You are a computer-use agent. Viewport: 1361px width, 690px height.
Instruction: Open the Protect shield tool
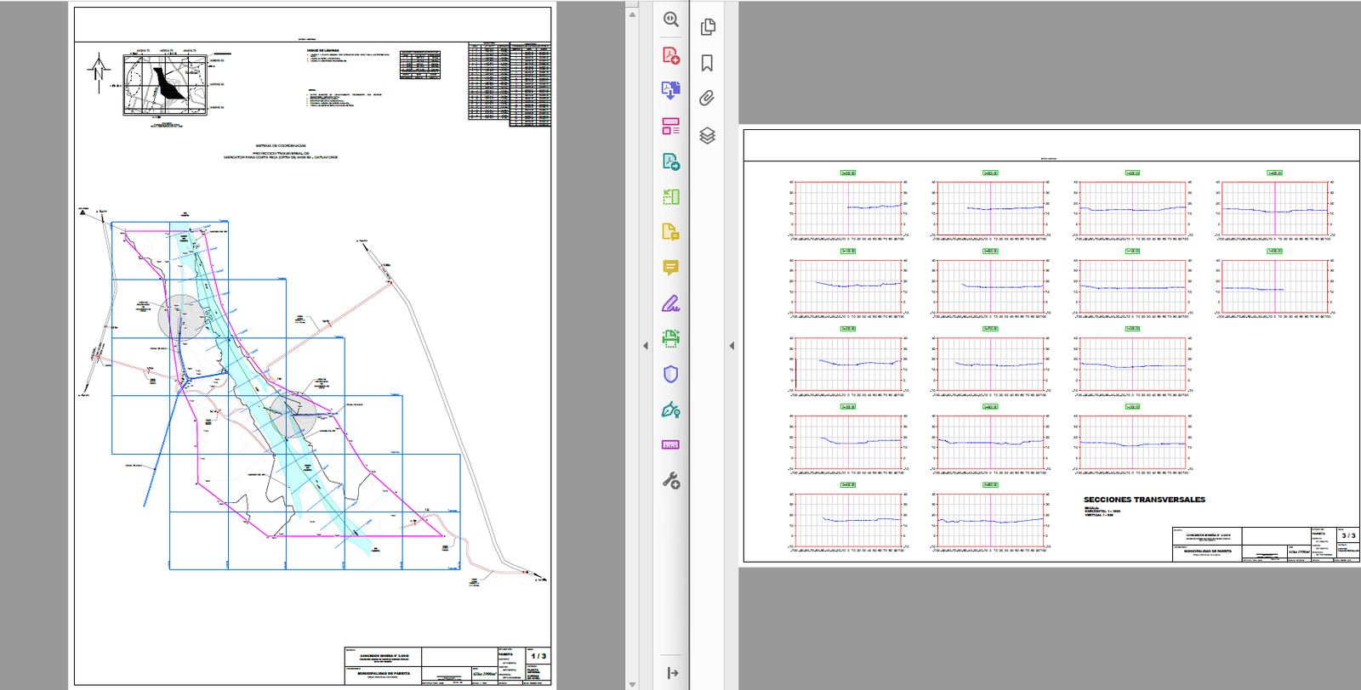tap(671, 374)
